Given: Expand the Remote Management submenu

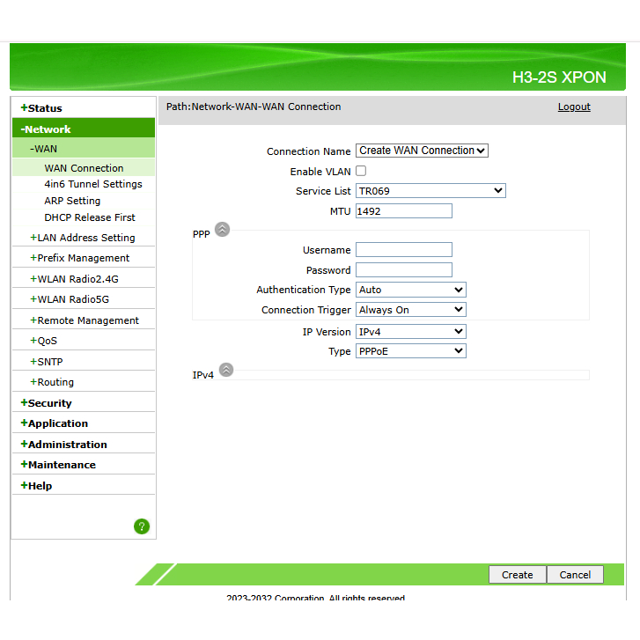Looking at the screenshot, I should pyautogui.click(x=87, y=320).
